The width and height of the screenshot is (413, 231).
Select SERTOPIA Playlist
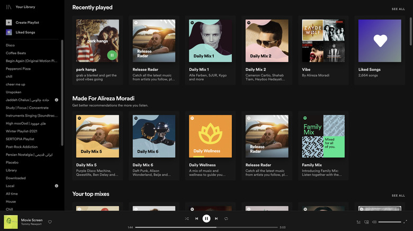coord(20,139)
